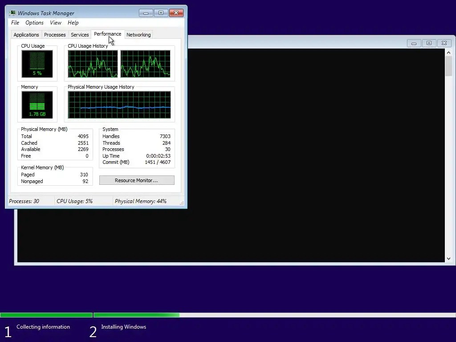Click the Cached memory value 2551
The image size is (456, 342).
(83, 143)
